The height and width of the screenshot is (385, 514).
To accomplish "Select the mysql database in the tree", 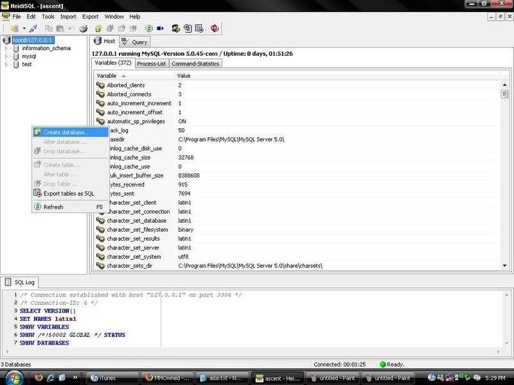I will (29, 56).
